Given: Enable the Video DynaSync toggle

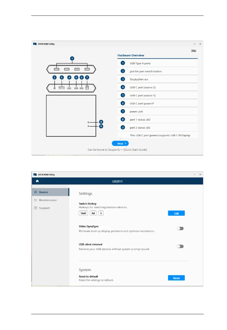Looking at the screenshot, I should tap(180, 228).
